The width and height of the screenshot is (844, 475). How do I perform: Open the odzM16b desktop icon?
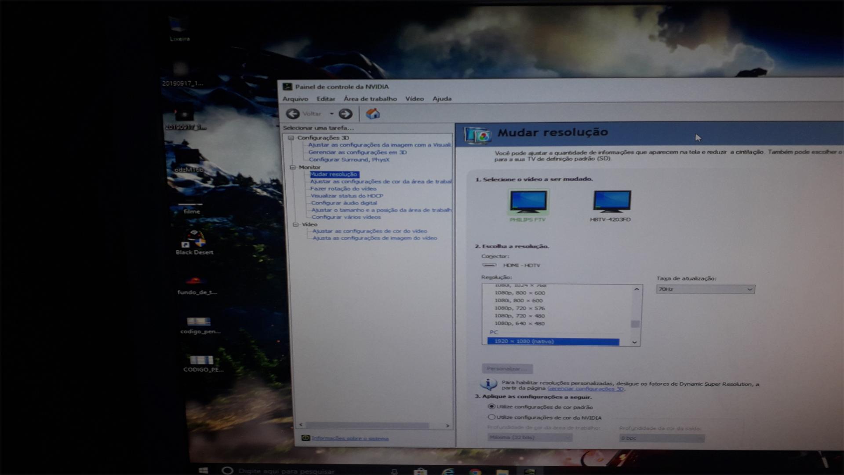click(189, 159)
